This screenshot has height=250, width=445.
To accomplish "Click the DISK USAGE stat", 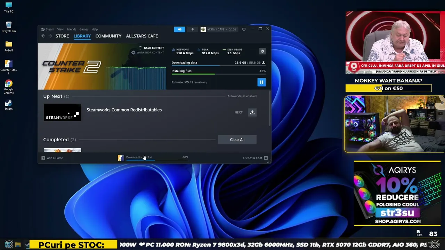I will [233, 51].
